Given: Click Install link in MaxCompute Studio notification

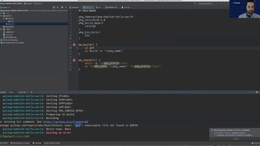Looking at the screenshot, I should pyautogui.click(x=217, y=133).
